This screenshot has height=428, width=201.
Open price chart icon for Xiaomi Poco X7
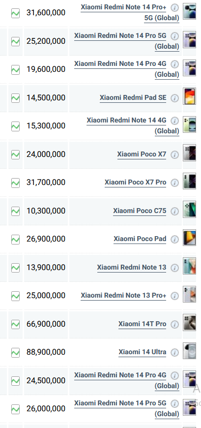pyautogui.click(x=15, y=154)
